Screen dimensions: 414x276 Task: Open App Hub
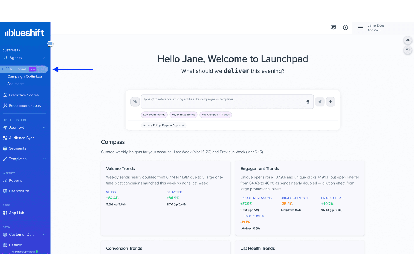pyautogui.click(x=17, y=213)
